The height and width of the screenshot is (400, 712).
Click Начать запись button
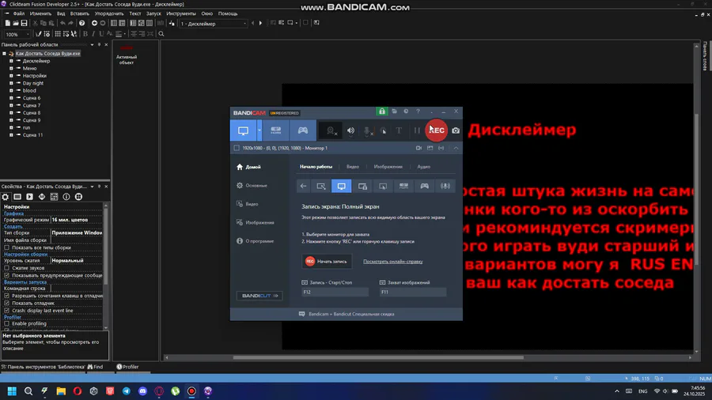click(x=327, y=261)
